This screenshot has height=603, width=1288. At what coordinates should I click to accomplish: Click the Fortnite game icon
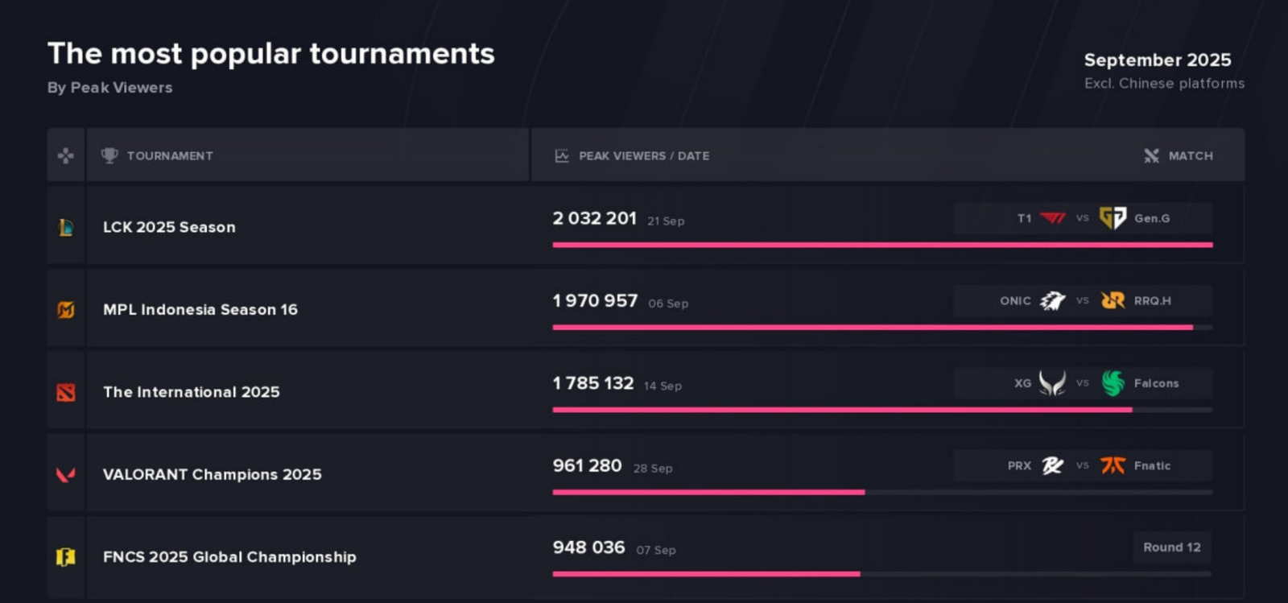(x=66, y=557)
